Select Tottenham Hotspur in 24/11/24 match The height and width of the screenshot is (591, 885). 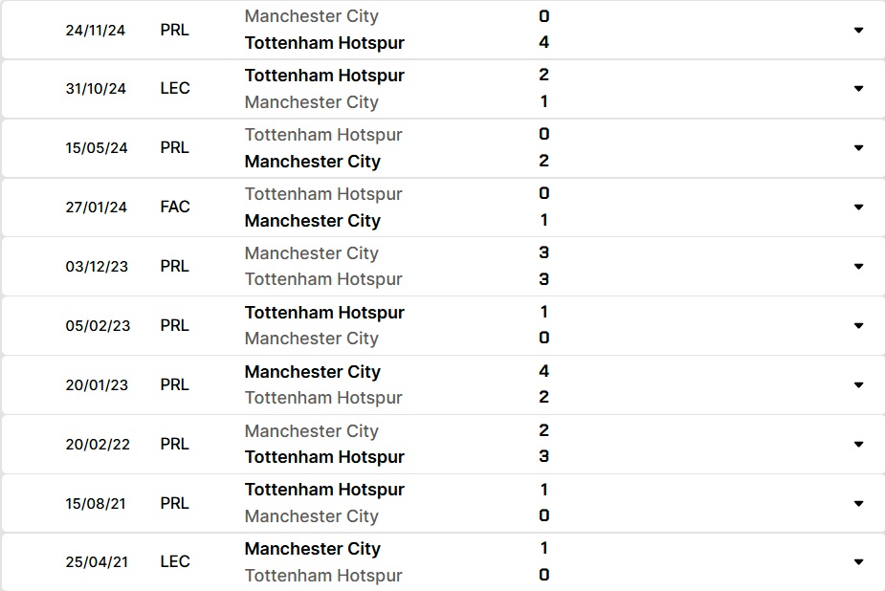tap(324, 43)
